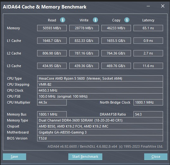Screen dimensions: 170x165
Task: Click the Memory Copy 46233 MB/s result
Action: tap(116, 28)
